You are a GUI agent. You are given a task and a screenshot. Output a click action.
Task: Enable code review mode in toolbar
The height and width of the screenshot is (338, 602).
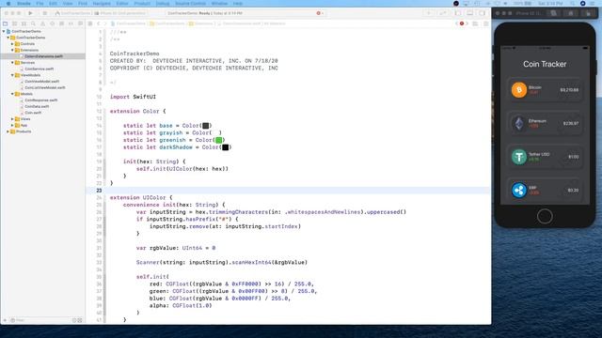pyautogui.click(x=443, y=13)
